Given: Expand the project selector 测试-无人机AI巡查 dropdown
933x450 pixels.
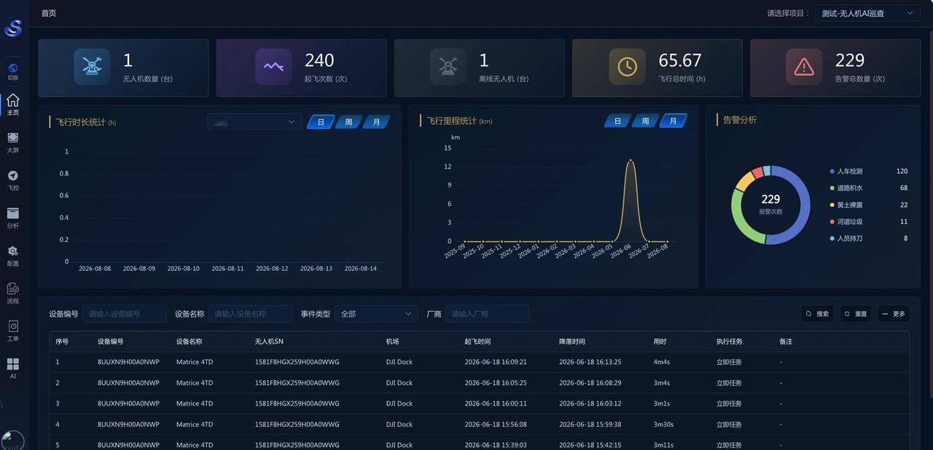Looking at the screenshot, I should (x=867, y=13).
